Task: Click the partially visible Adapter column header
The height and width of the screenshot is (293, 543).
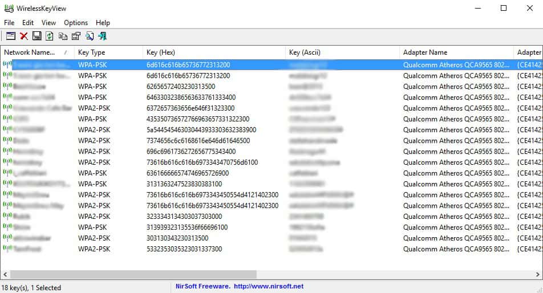Action: [x=529, y=52]
